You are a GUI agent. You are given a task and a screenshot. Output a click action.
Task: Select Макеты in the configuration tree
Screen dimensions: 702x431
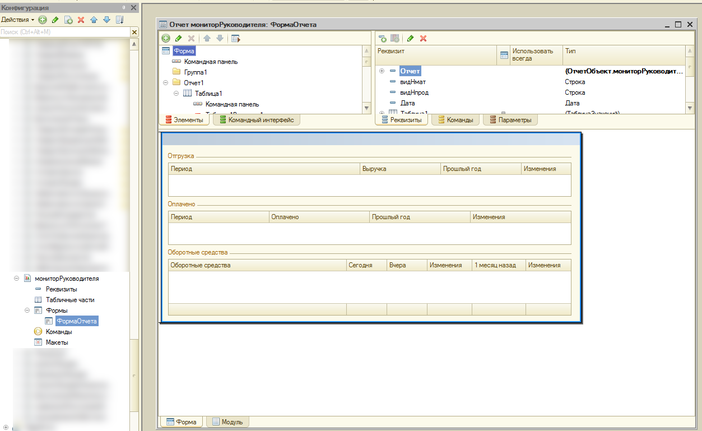pos(57,342)
